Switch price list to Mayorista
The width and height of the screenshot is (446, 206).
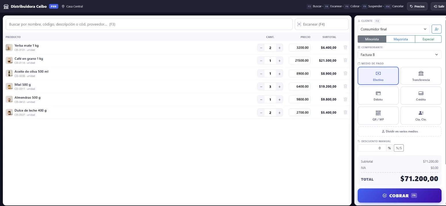pyautogui.click(x=401, y=39)
